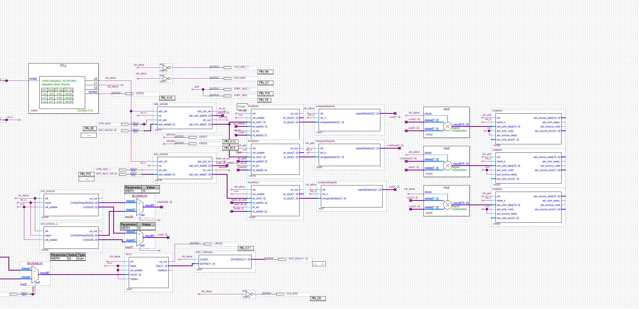
Task: Select the BUSMUX symbol inst26
Action: coord(140,207)
